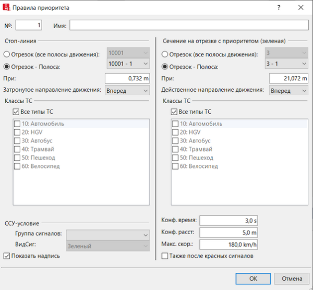The height and width of the screenshot is (290, 313).
Task: Expand 'Действенное направление движения' dropdown
Action: (288, 90)
